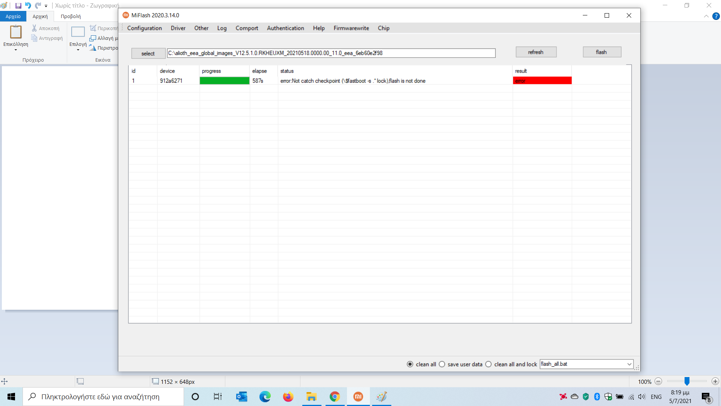Collapse the Paint ribbon with the chevron

click(x=706, y=16)
